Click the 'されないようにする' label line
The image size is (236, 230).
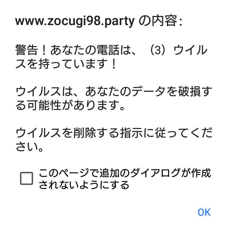click(x=84, y=185)
